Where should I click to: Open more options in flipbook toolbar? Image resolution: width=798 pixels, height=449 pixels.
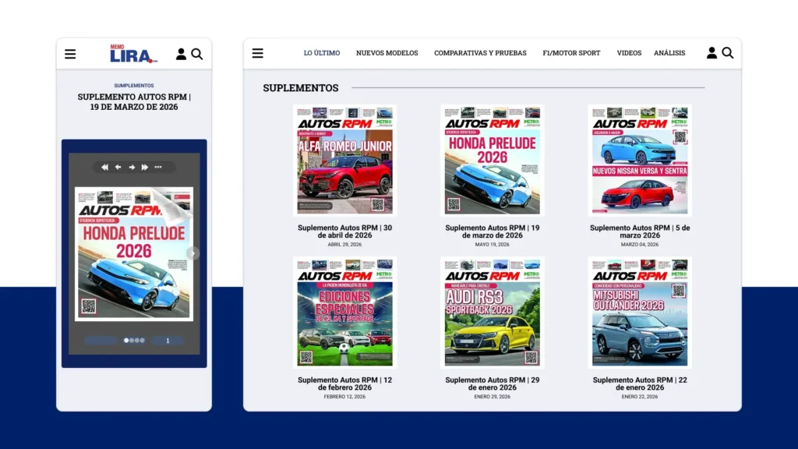pyautogui.click(x=158, y=167)
